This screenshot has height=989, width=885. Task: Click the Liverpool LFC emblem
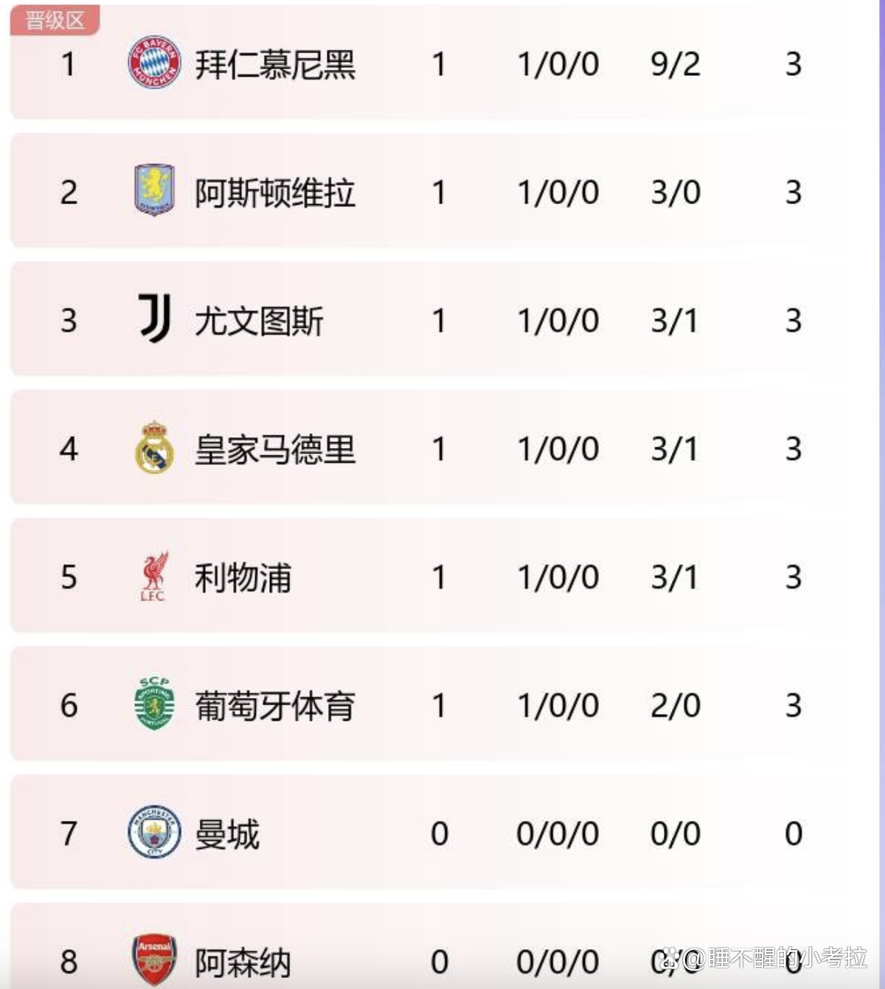point(154,576)
